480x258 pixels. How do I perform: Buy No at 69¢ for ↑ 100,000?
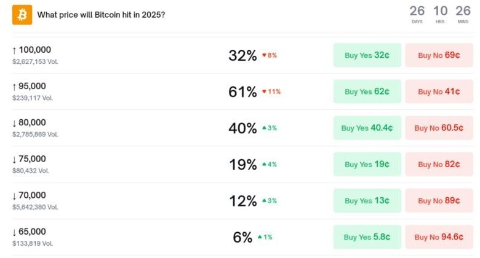pyautogui.click(x=439, y=55)
